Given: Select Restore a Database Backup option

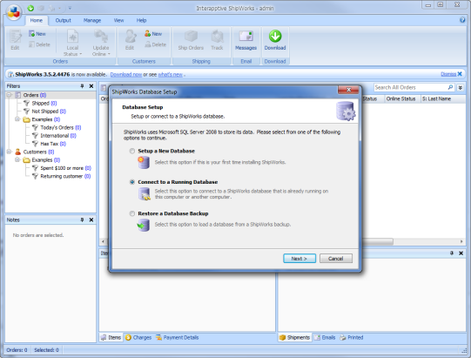Looking at the screenshot, I should (x=131, y=213).
